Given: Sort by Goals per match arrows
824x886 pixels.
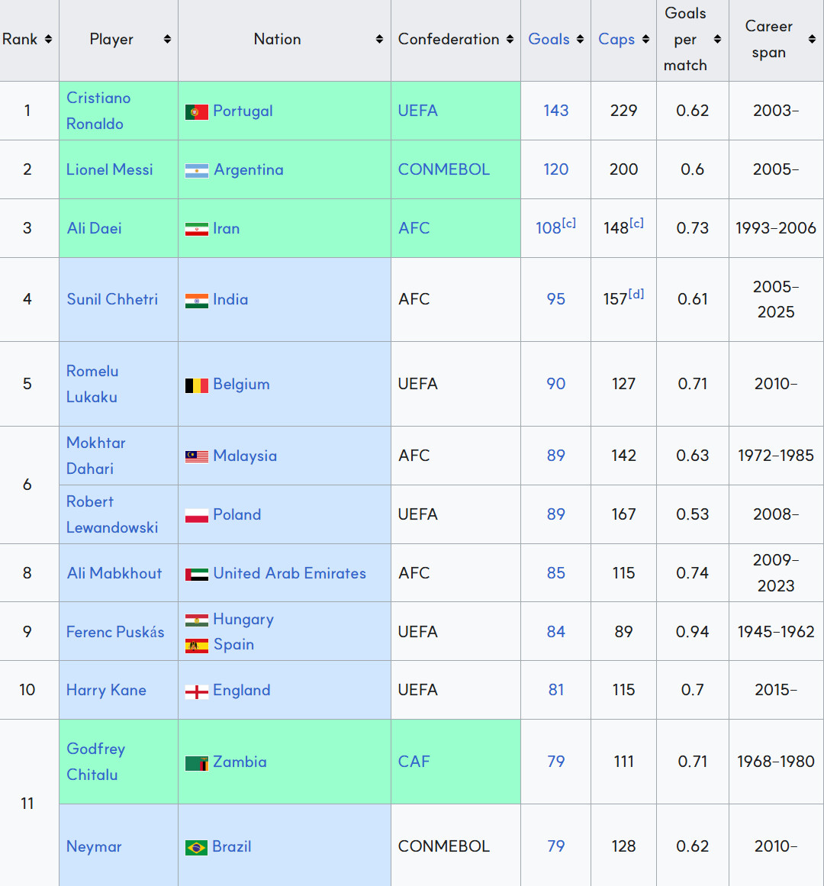Looking at the screenshot, I should click(717, 39).
